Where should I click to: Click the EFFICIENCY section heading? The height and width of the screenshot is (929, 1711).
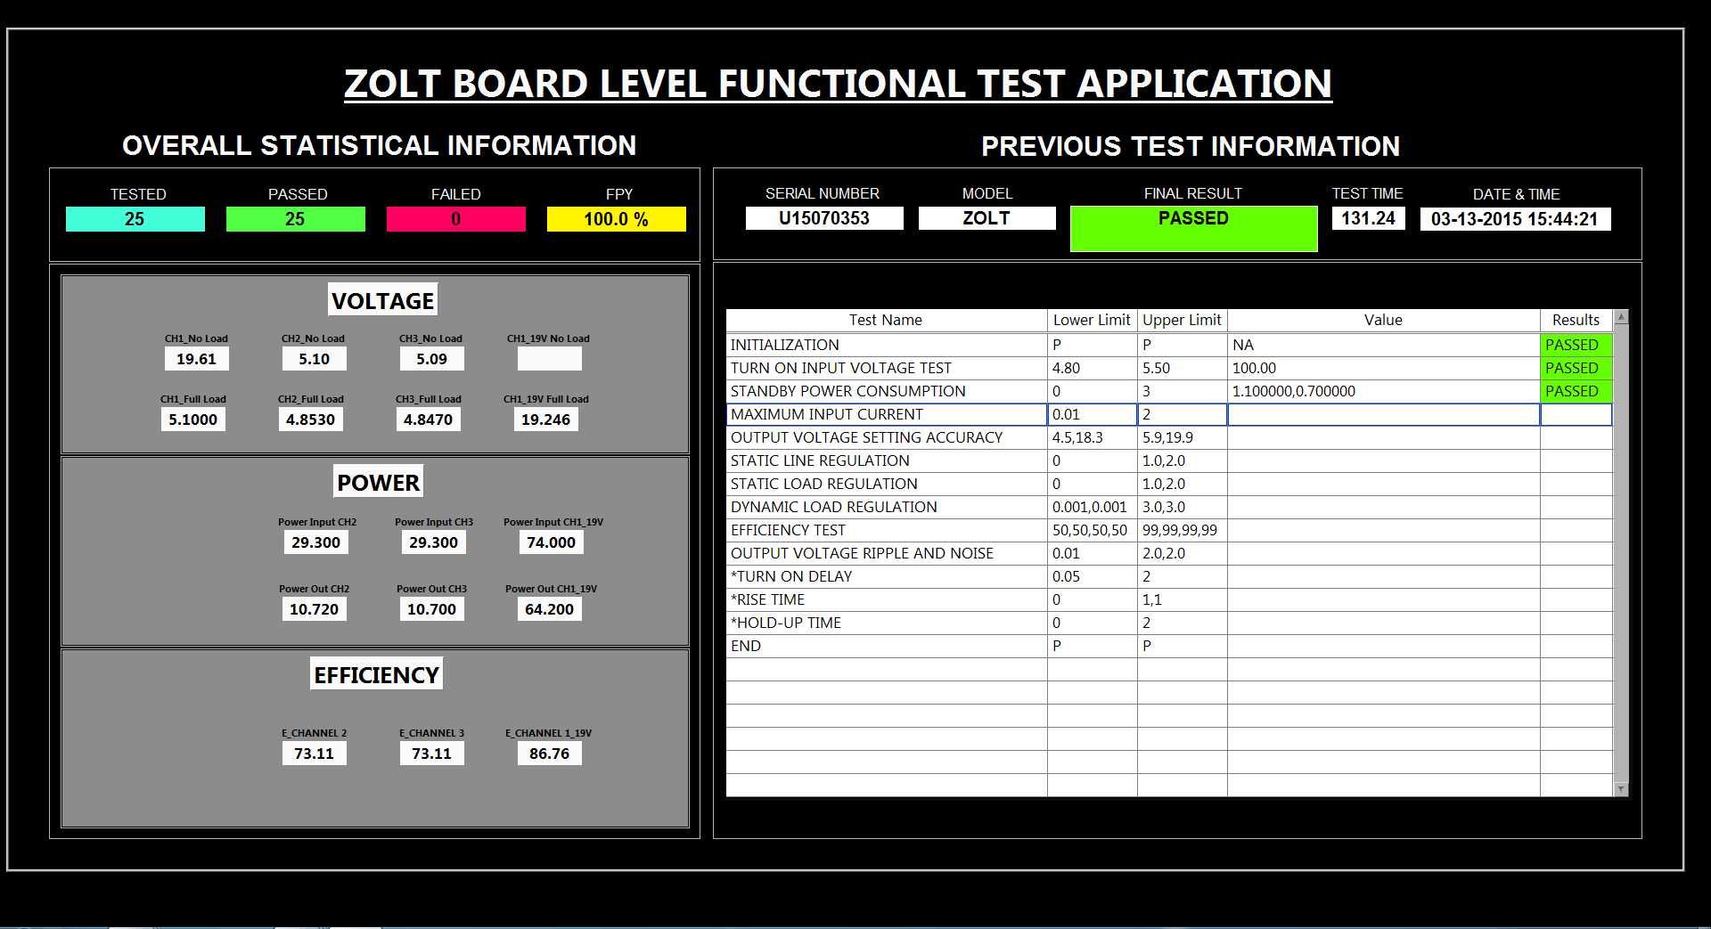[x=377, y=674]
